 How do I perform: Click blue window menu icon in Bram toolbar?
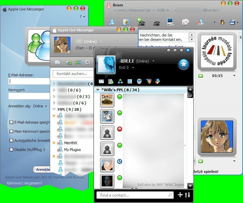(232, 22)
